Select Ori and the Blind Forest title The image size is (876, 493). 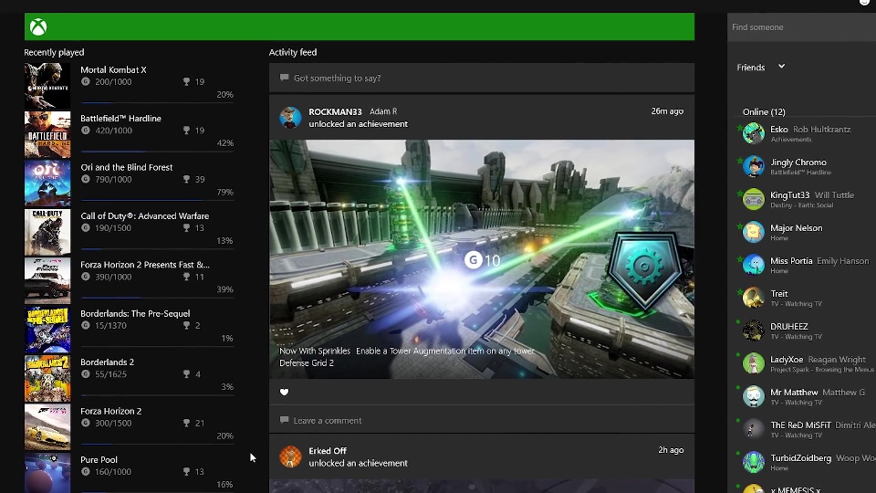(x=126, y=167)
